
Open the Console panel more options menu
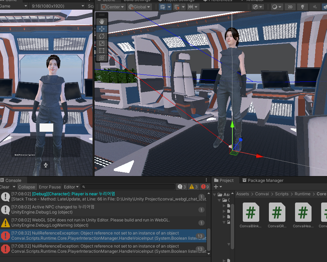click(x=206, y=180)
